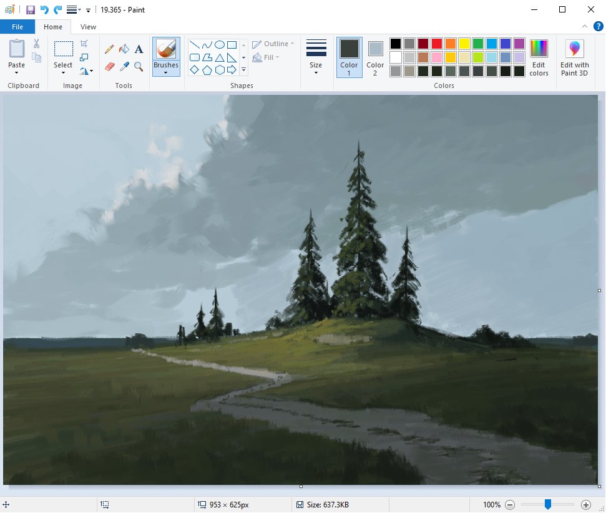Click the Resize icon in Image group
This screenshot has height=513, width=606.
pos(84,57)
